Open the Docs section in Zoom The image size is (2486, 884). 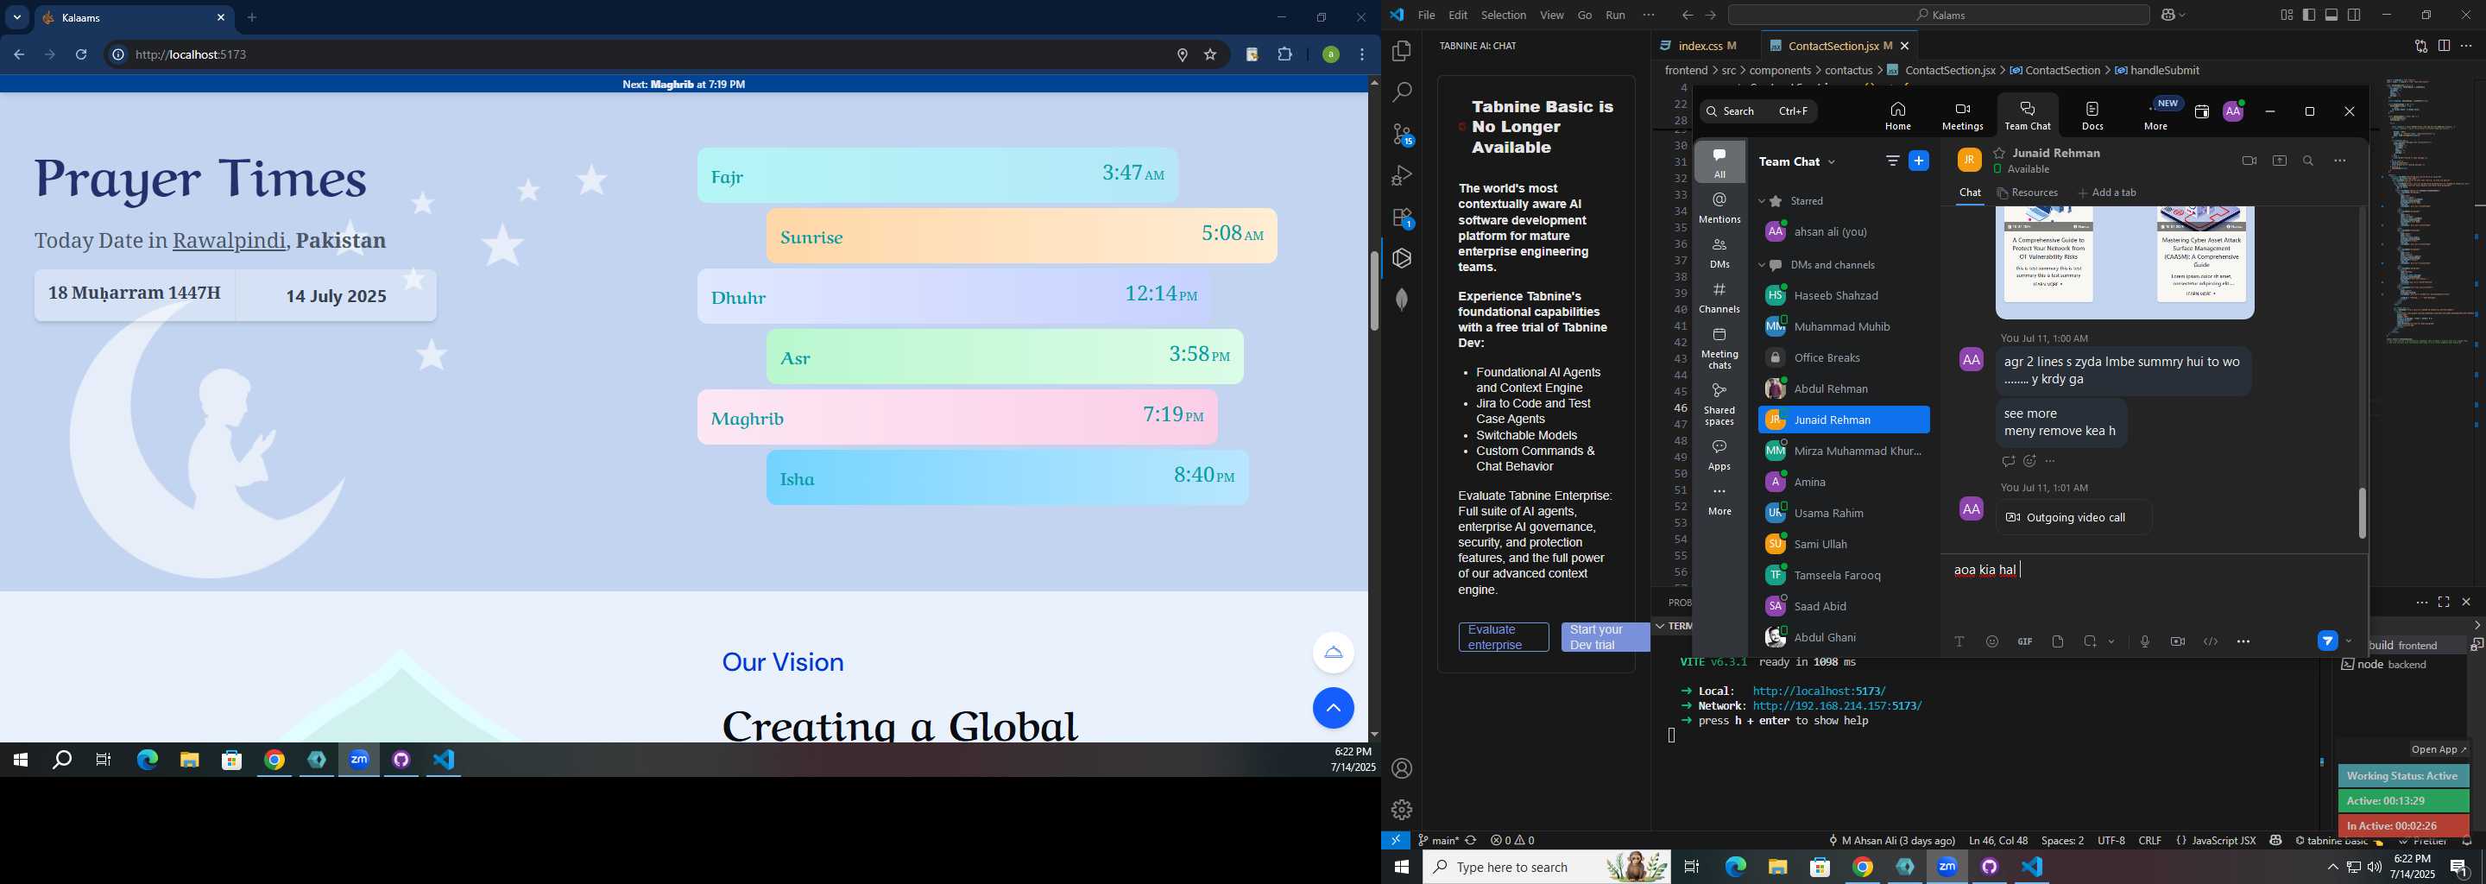pos(2092,115)
